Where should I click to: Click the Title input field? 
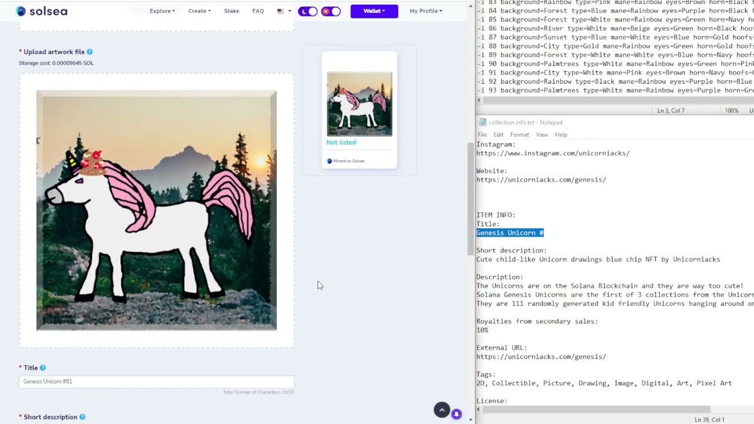tap(157, 382)
